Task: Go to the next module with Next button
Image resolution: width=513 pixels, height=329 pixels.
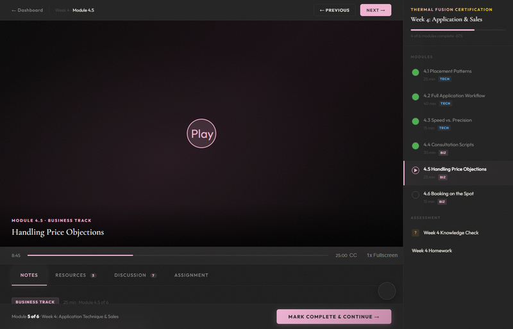Action: click(x=375, y=10)
